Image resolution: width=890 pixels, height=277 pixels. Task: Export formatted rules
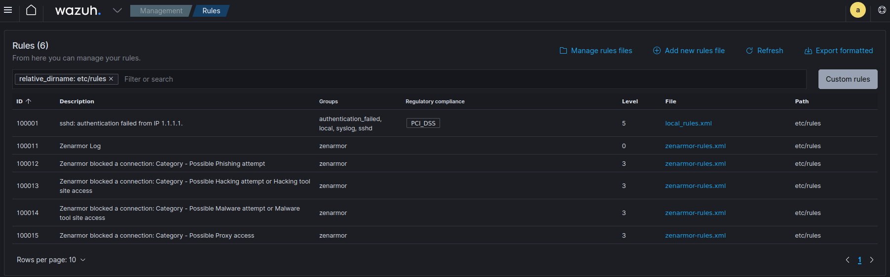(838, 51)
